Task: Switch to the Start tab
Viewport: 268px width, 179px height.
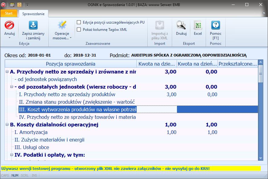Action: click(x=9, y=13)
